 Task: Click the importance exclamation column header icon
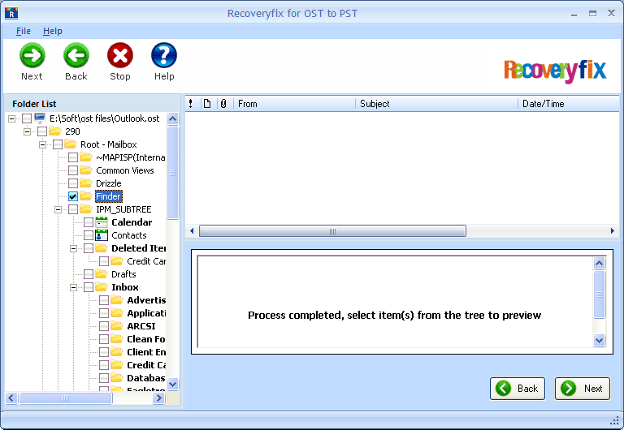coord(191,104)
